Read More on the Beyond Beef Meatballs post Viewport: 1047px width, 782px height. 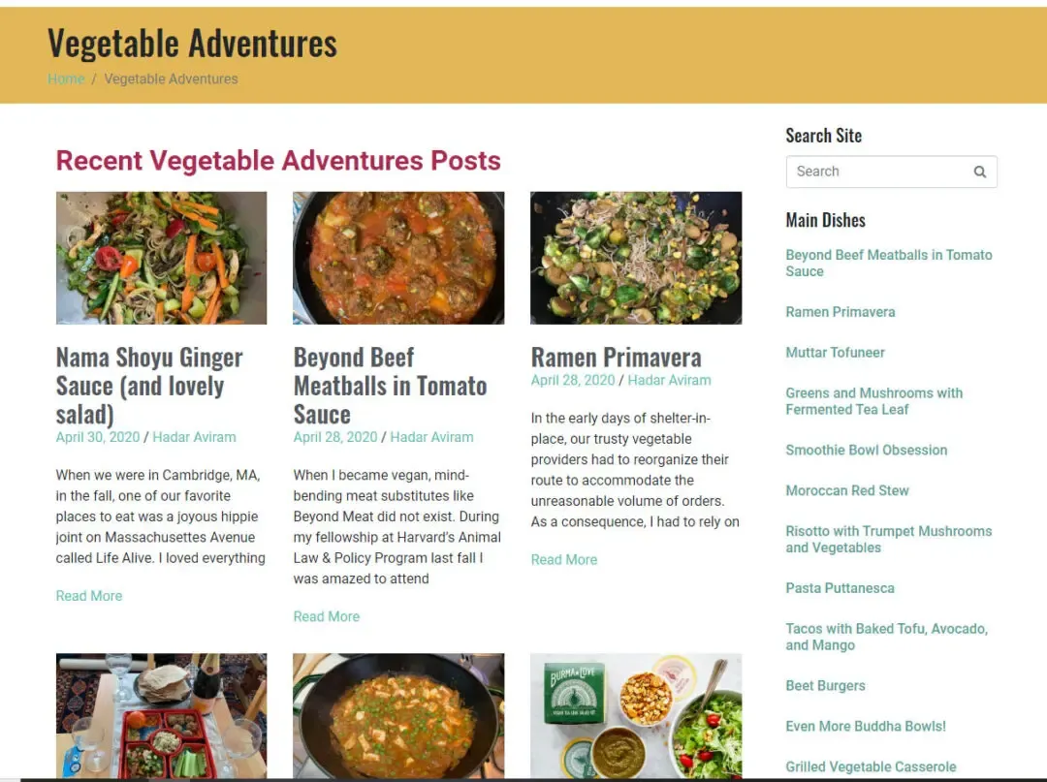327,616
